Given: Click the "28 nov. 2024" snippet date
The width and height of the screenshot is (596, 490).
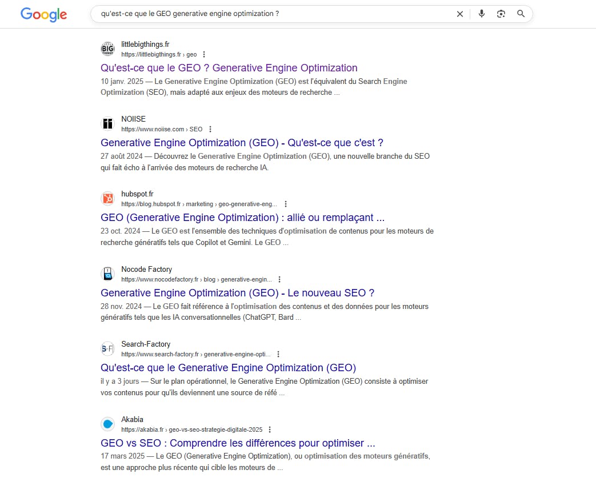Looking at the screenshot, I should tap(121, 306).
